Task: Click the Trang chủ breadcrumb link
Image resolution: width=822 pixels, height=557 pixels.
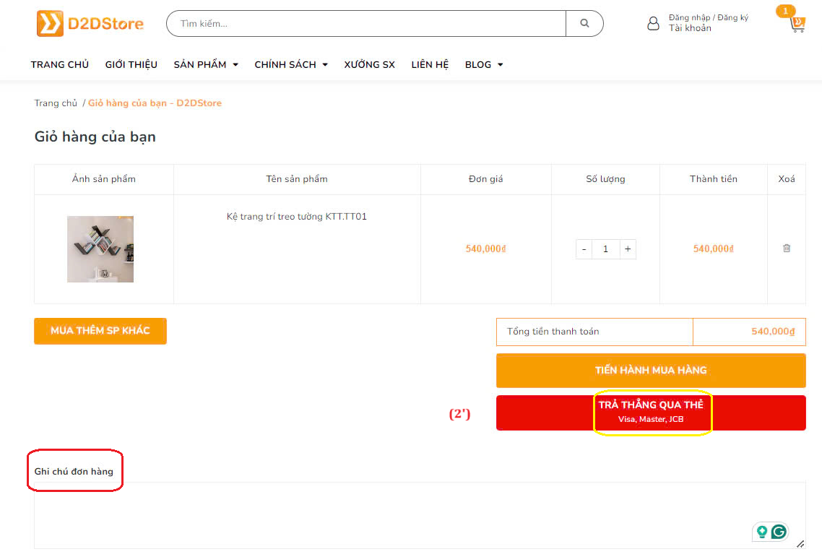Action: pos(56,103)
